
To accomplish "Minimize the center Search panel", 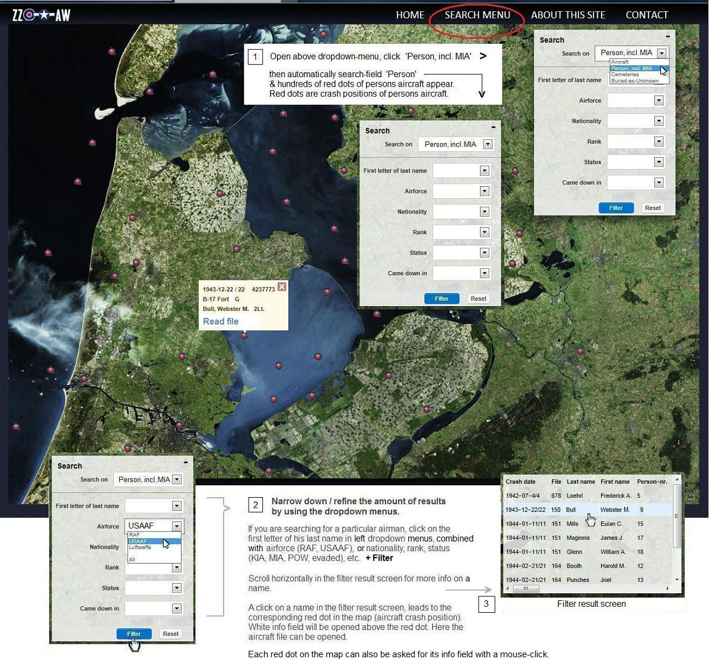I will (493, 128).
